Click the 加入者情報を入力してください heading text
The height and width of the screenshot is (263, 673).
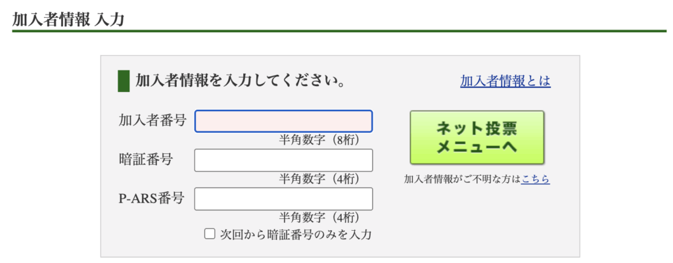[241, 82]
